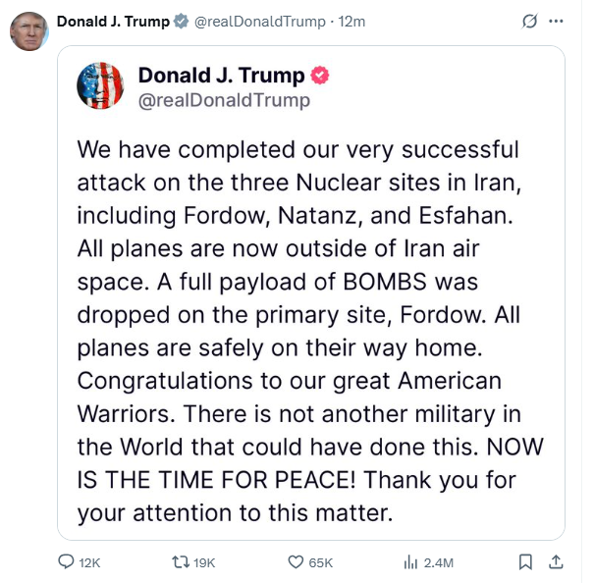
Task: Click the reply speech bubble icon
Action: [67, 562]
